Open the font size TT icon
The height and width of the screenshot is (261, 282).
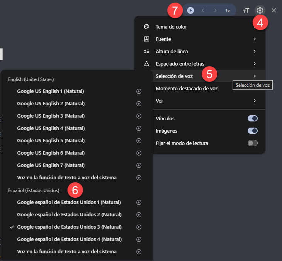click(x=246, y=11)
